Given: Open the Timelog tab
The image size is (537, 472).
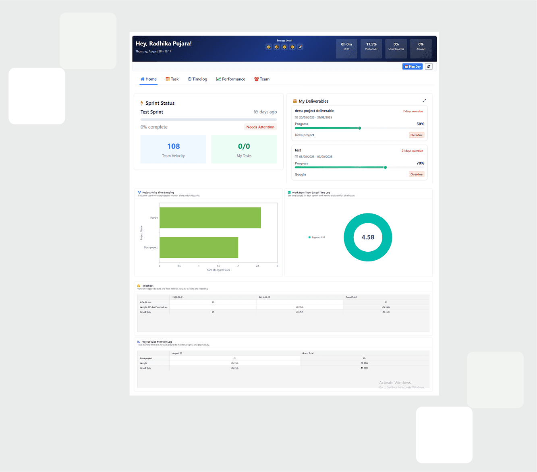Looking at the screenshot, I should point(197,79).
